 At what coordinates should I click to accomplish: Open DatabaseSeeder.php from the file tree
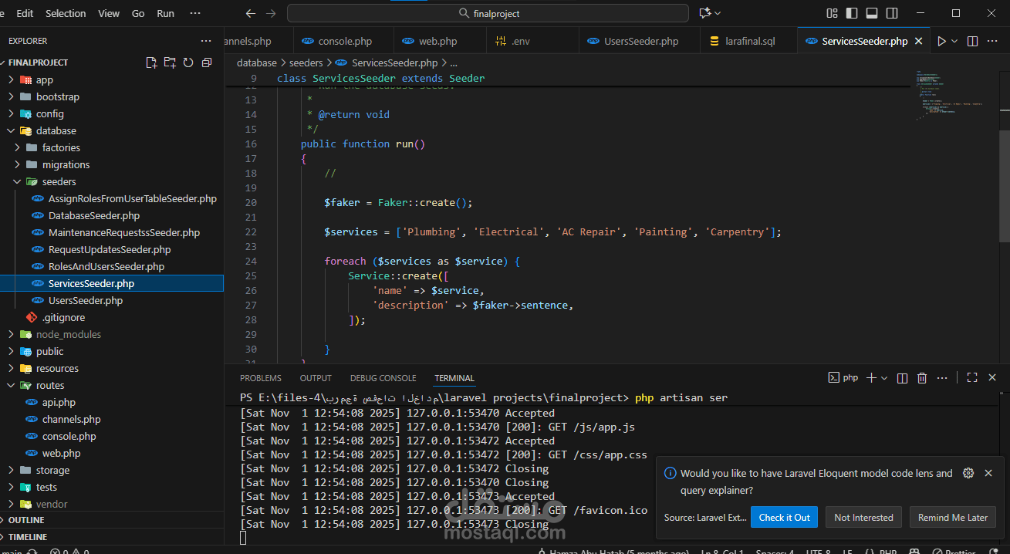93,215
